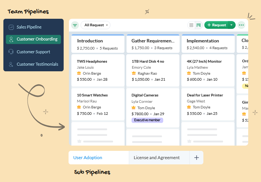Click the Customer Onboarding person icon
The height and width of the screenshot is (182, 261).
tap(11, 39)
